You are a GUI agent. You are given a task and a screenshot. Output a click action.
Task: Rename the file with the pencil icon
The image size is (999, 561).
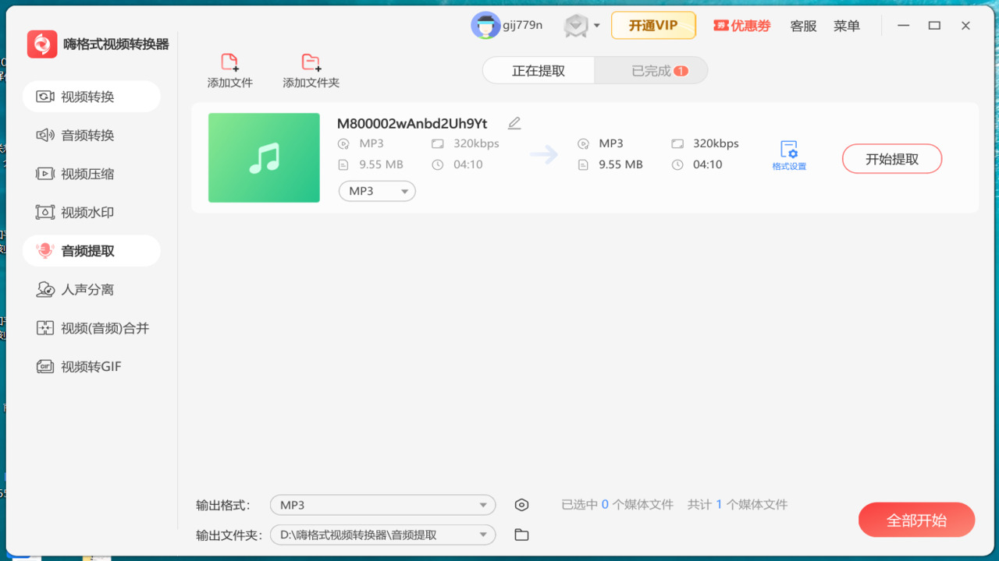tap(514, 122)
